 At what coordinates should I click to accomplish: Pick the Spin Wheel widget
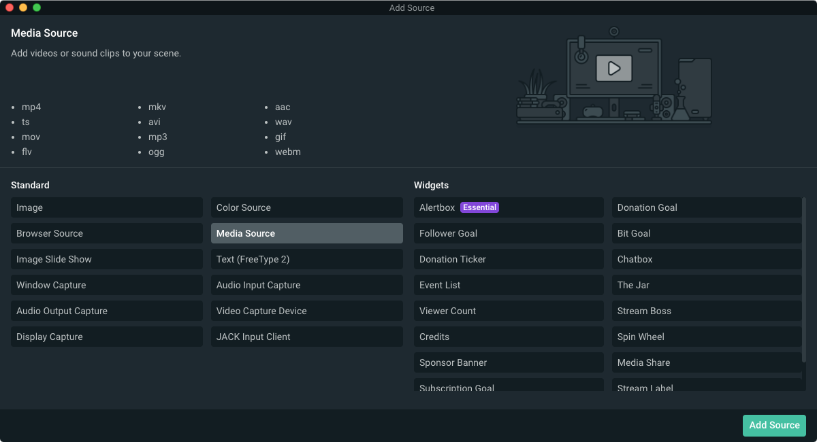coord(706,337)
